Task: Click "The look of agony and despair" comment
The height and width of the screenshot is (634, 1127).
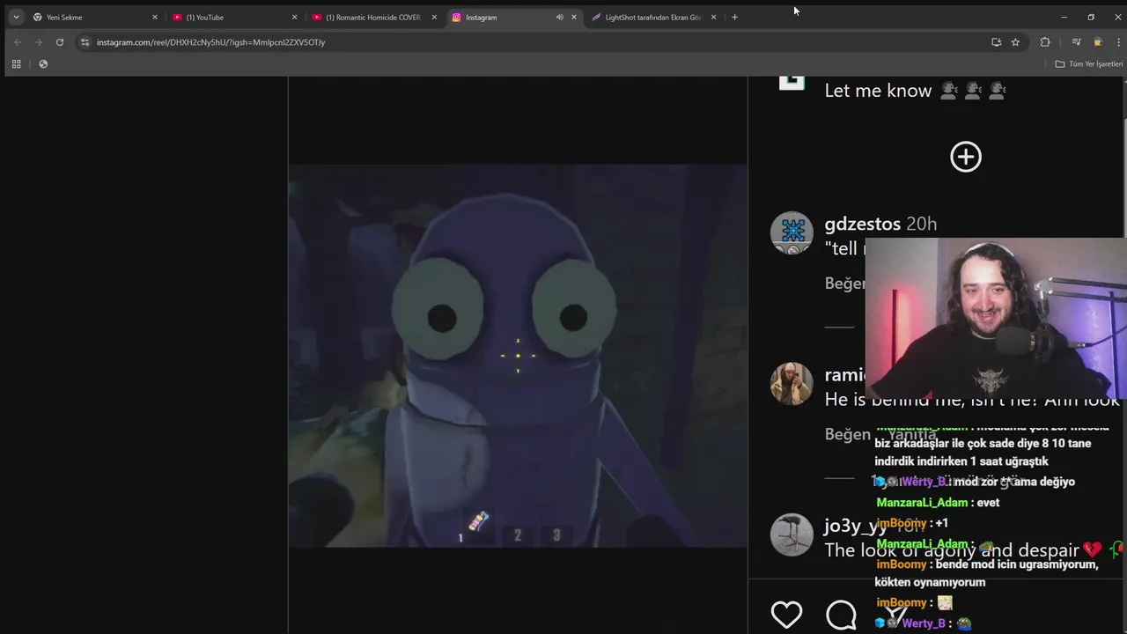Action: click(952, 550)
